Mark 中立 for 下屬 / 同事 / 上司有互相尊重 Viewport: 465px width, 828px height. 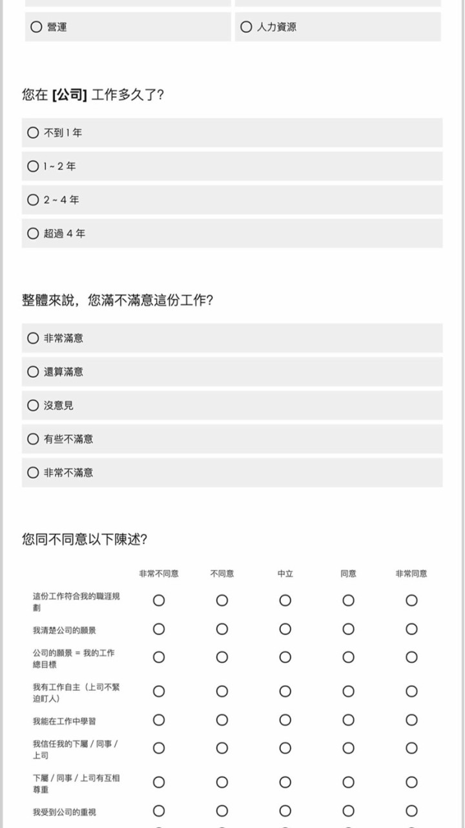coord(285,783)
